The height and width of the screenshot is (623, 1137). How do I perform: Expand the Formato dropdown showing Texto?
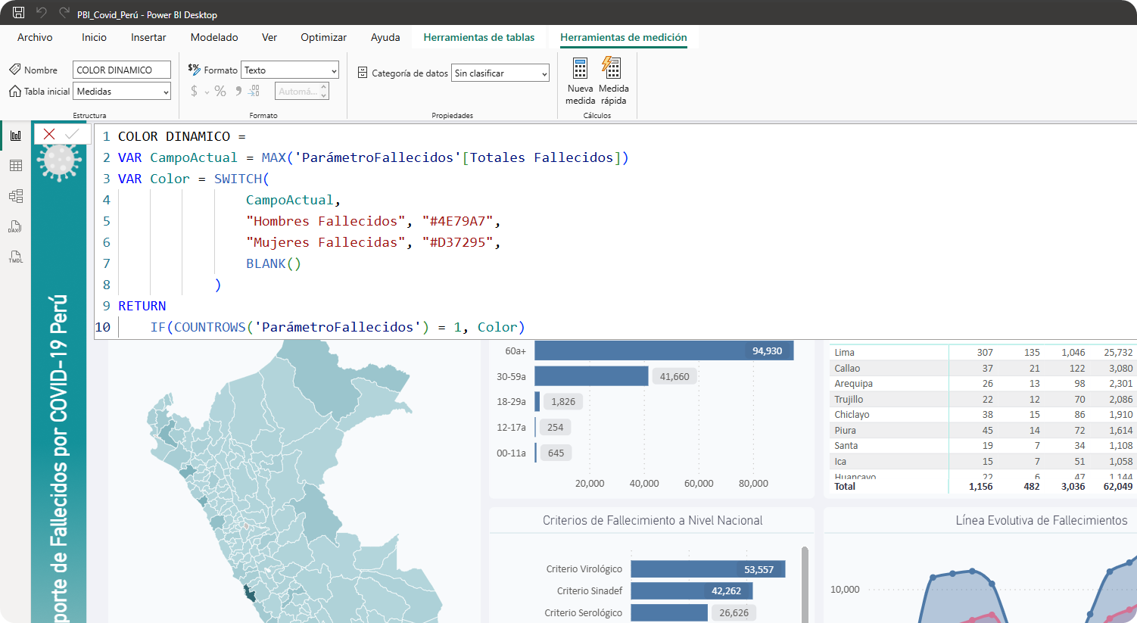point(289,70)
